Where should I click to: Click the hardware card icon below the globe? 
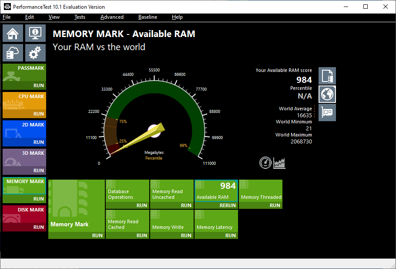327,112
